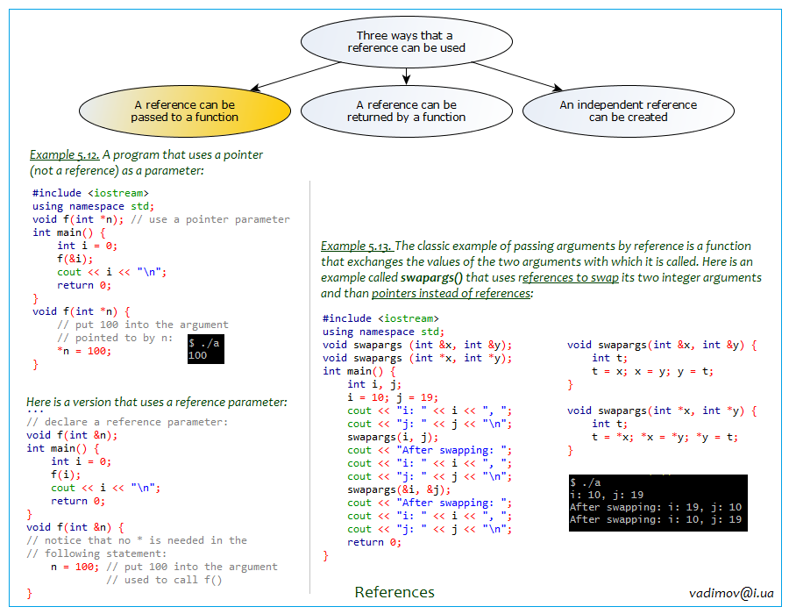
Task: Click the 'References' slide title
Action: click(x=394, y=592)
